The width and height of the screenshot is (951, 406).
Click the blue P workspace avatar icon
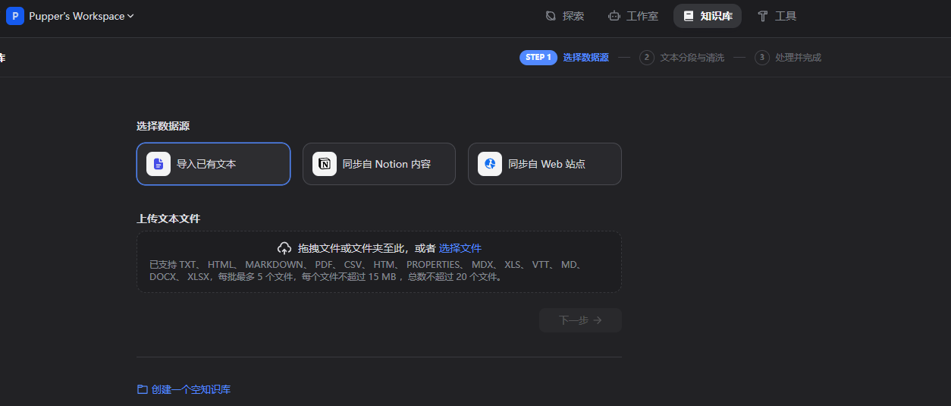coord(15,16)
